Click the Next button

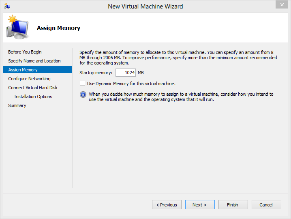click(x=199, y=205)
